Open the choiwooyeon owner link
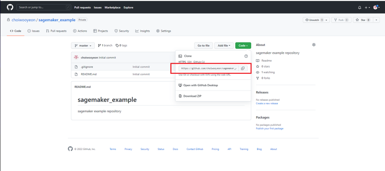385x171 pixels. 23,20
